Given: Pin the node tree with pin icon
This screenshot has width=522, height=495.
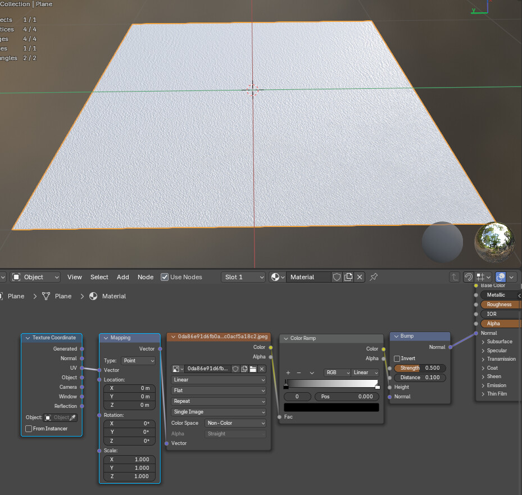Looking at the screenshot, I should point(374,277).
